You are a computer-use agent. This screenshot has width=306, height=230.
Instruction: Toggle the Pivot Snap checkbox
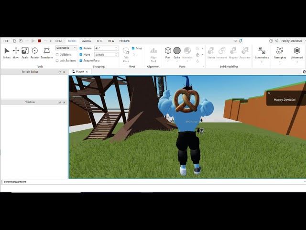click(133, 48)
